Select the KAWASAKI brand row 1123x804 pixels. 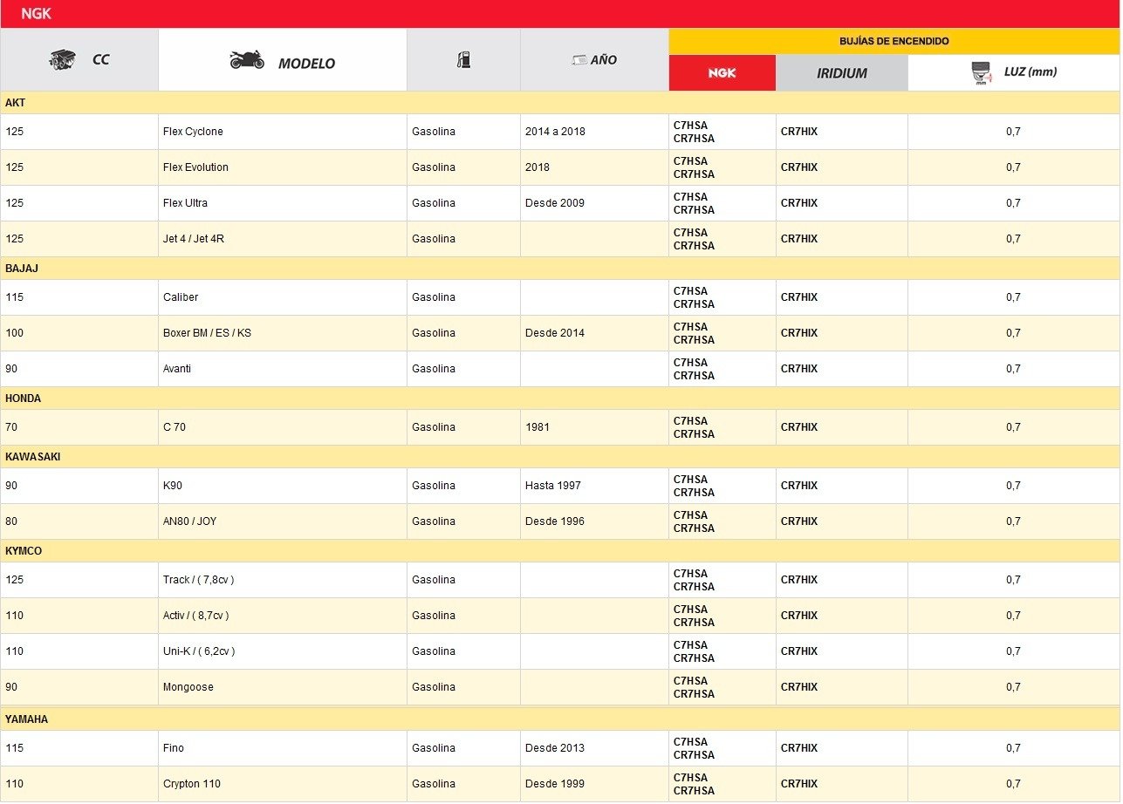pos(560,457)
